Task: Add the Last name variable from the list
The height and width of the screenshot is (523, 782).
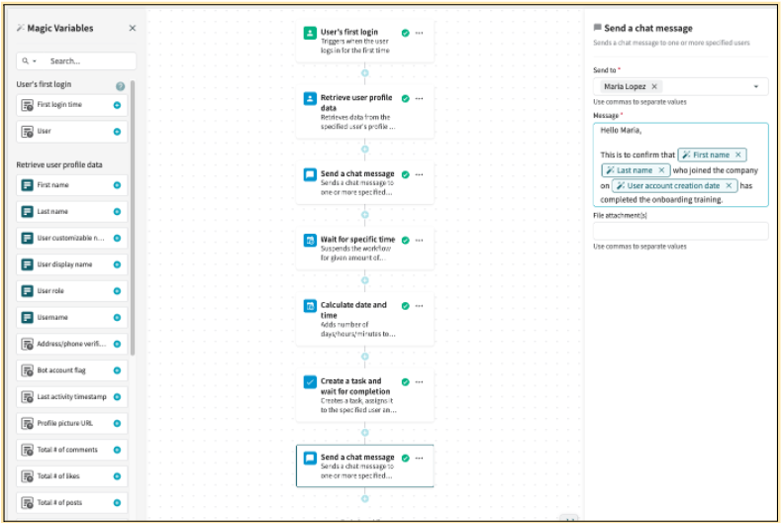Action: tap(117, 212)
